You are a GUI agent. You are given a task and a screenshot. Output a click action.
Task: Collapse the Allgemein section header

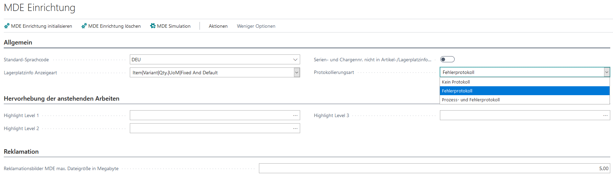[18, 42]
